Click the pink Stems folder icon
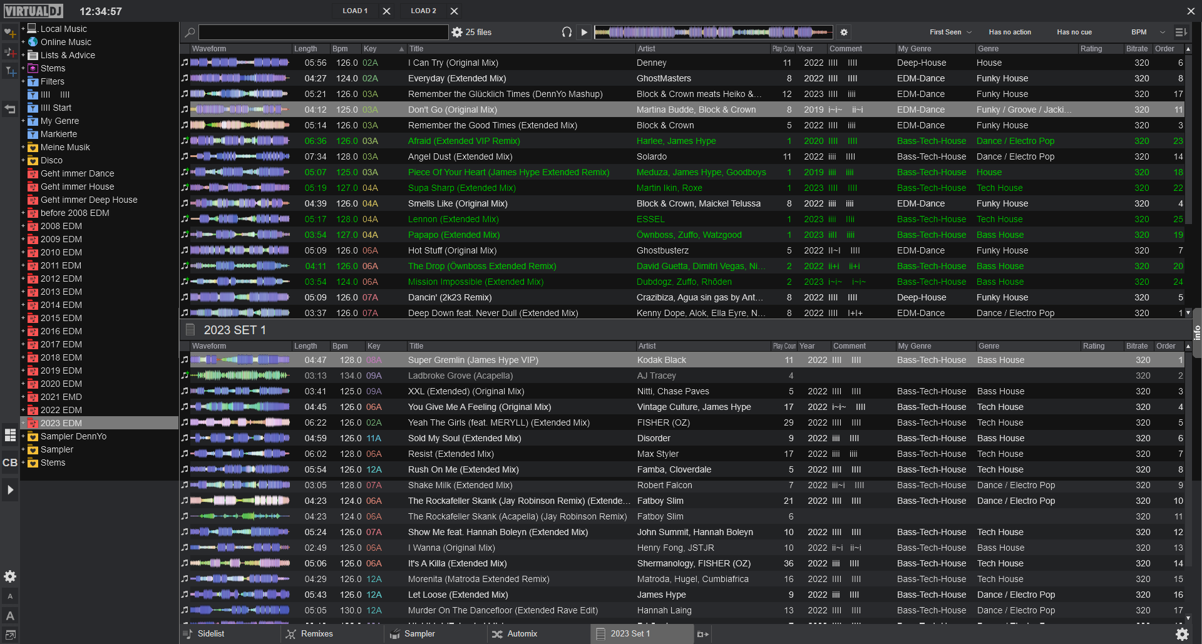Screen dimensions: 1202x644 point(33,68)
